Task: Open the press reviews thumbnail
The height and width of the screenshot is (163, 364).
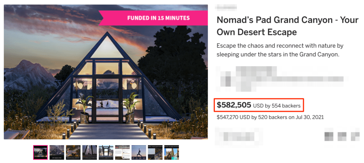Action: coord(122,152)
